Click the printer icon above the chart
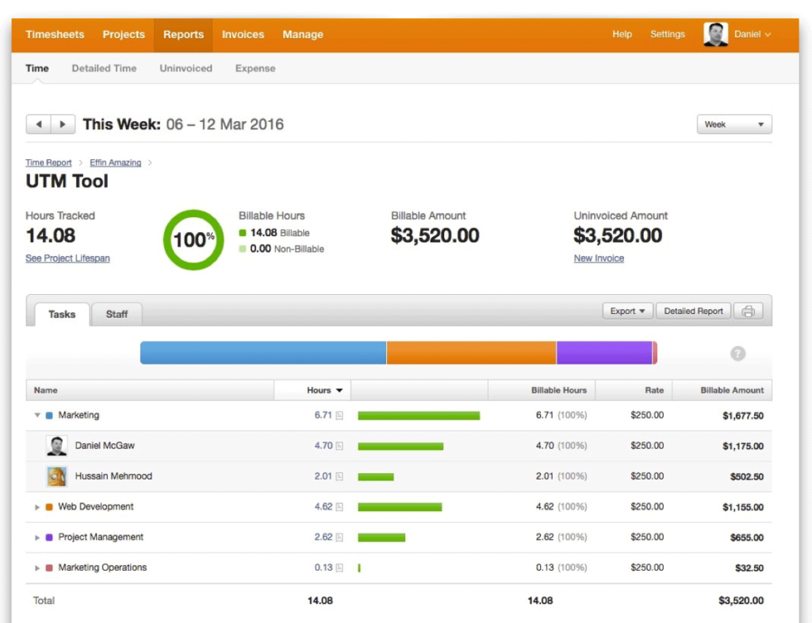Viewport: 812px width, 623px height. click(748, 311)
